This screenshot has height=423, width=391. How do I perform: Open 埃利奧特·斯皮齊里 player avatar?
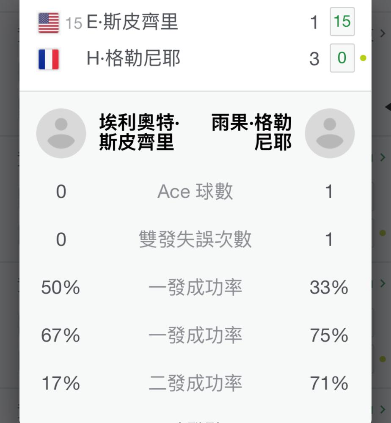click(x=61, y=133)
